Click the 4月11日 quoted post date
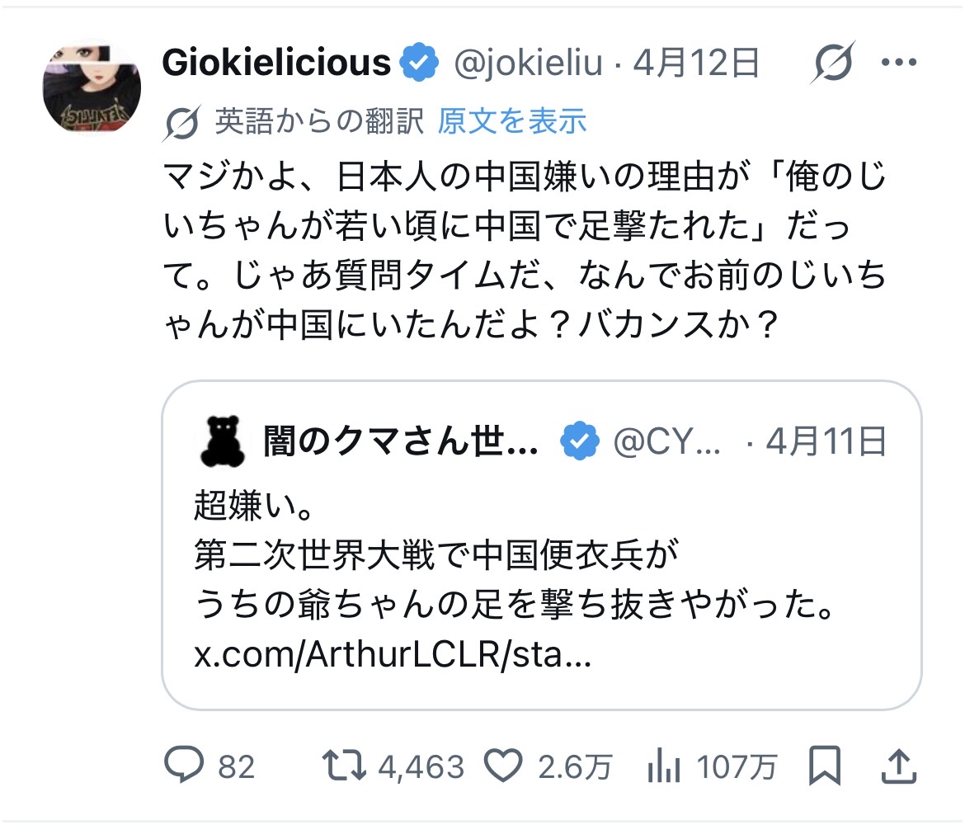This screenshot has width=965, height=825. pyautogui.click(x=826, y=442)
